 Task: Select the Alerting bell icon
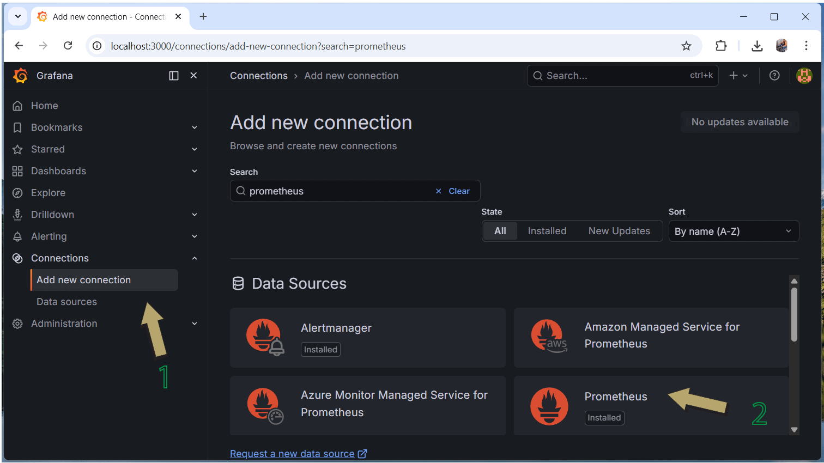click(17, 236)
